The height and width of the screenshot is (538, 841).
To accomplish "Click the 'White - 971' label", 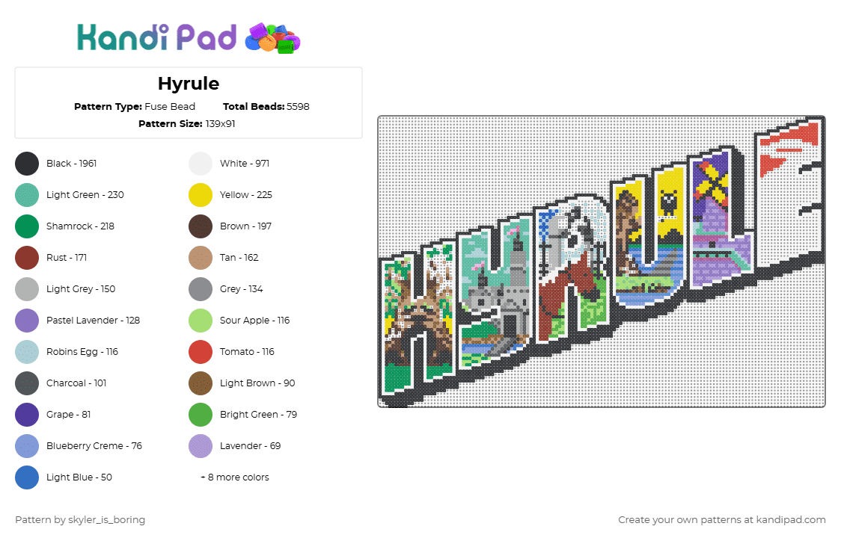I will click(245, 164).
